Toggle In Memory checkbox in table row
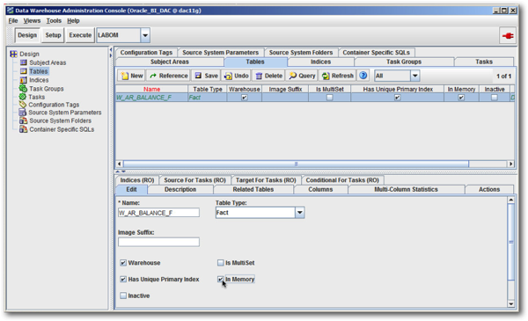Image resolution: width=528 pixels, height=321 pixels. pos(461,98)
